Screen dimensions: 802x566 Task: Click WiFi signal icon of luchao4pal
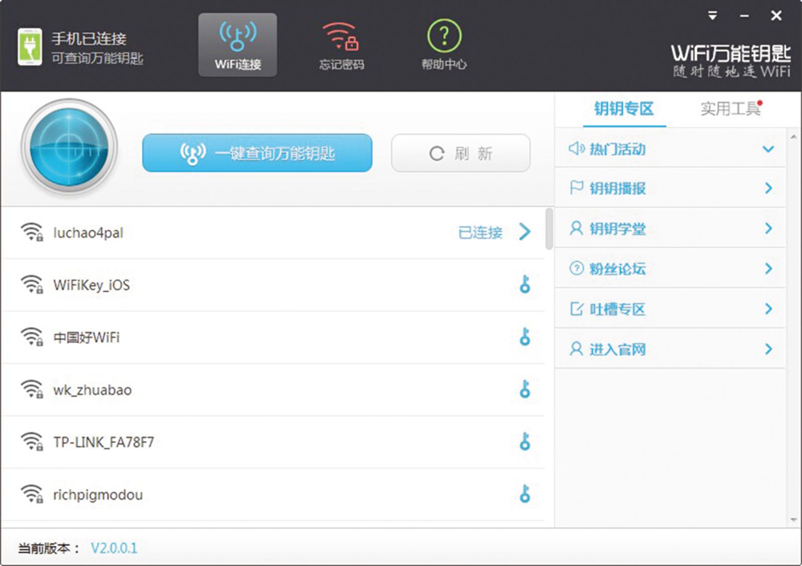(x=32, y=232)
